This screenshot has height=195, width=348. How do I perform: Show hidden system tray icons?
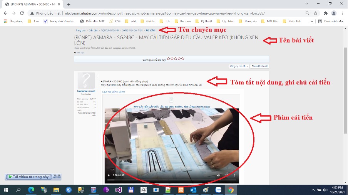[313, 190]
